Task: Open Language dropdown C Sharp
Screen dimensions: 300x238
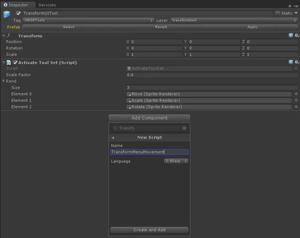Action: click(176, 161)
